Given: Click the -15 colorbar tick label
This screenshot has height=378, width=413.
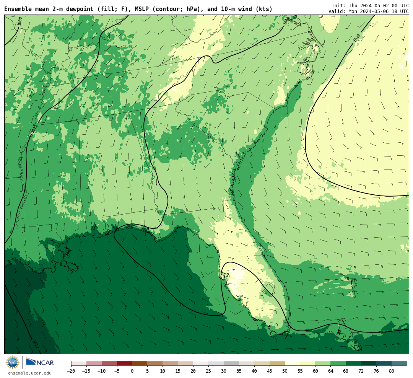Looking at the screenshot, I should coord(86,371).
